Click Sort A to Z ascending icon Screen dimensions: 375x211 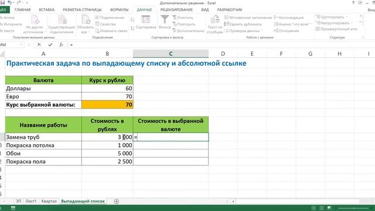tap(132, 19)
